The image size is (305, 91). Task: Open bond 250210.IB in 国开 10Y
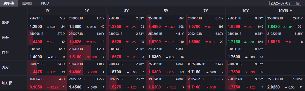[x=234, y=34]
